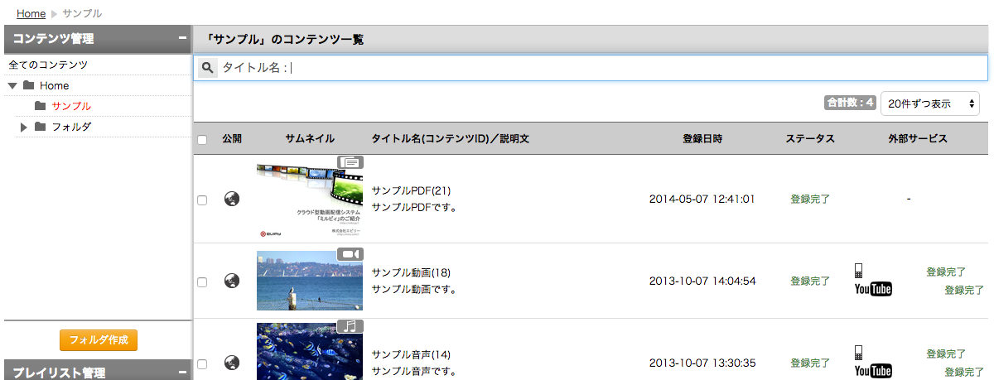
Task: Open the 20件ずつ表示 dropdown
Action: click(x=930, y=103)
